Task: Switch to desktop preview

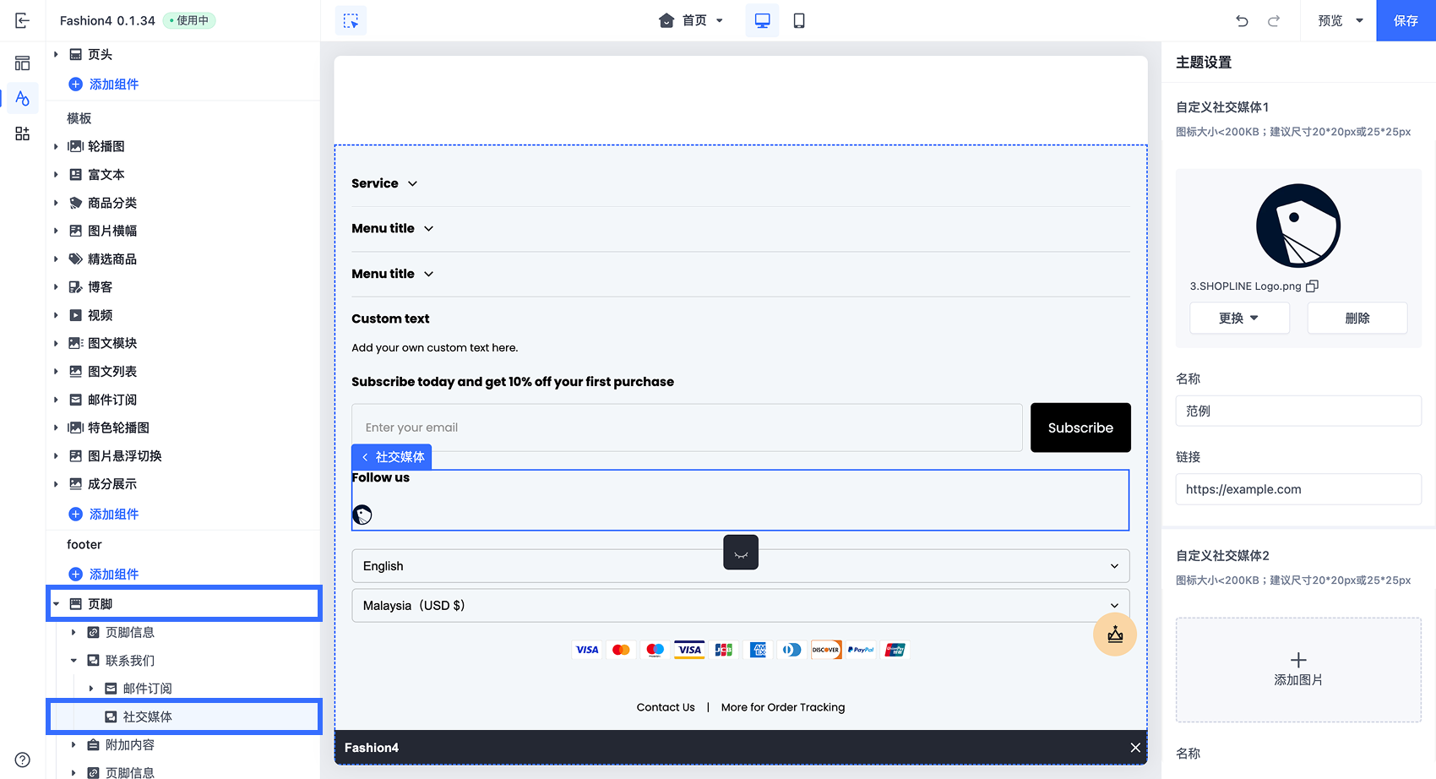Action: (x=762, y=20)
